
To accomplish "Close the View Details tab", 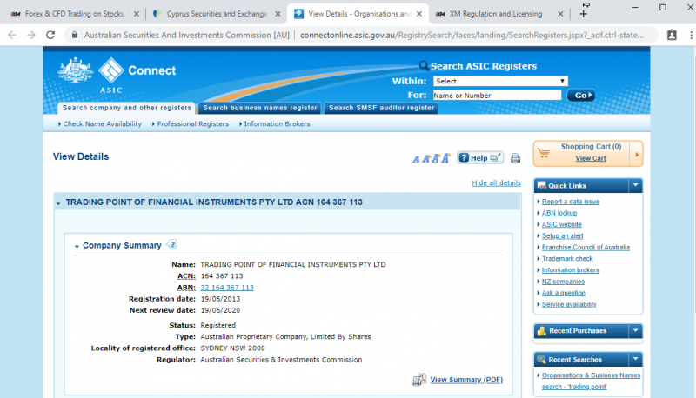I will point(419,14).
